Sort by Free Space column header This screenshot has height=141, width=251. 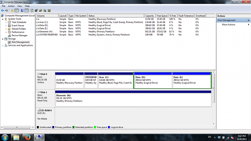(162, 16)
